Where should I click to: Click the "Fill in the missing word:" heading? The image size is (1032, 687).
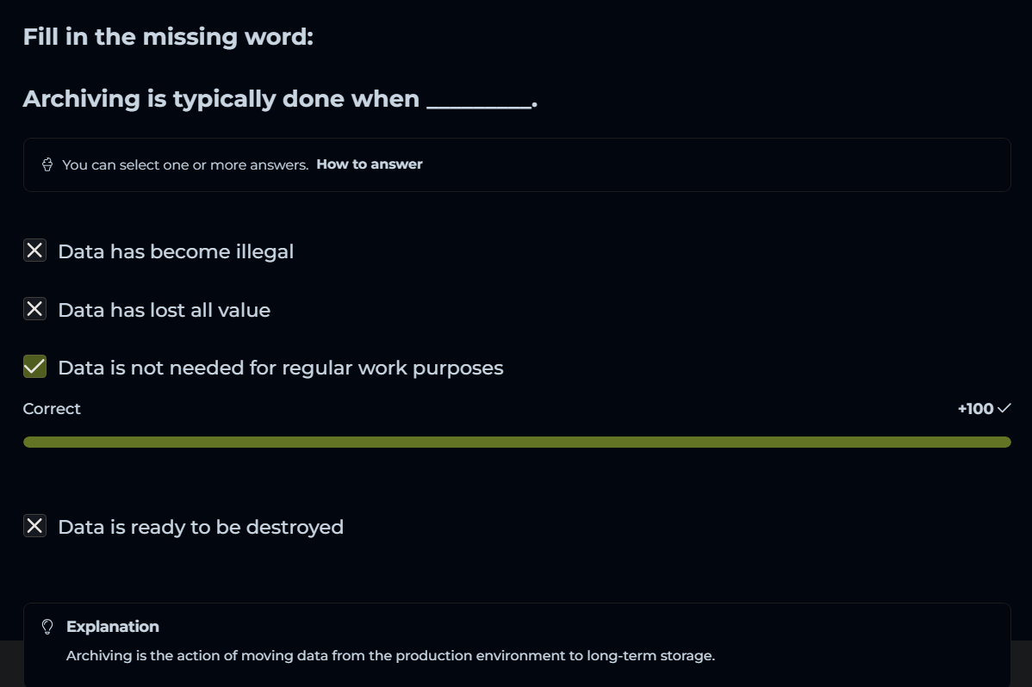(x=168, y=37)
